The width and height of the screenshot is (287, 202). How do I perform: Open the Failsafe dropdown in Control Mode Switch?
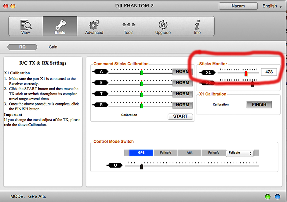pyautogui.click(x=240, y=153)
